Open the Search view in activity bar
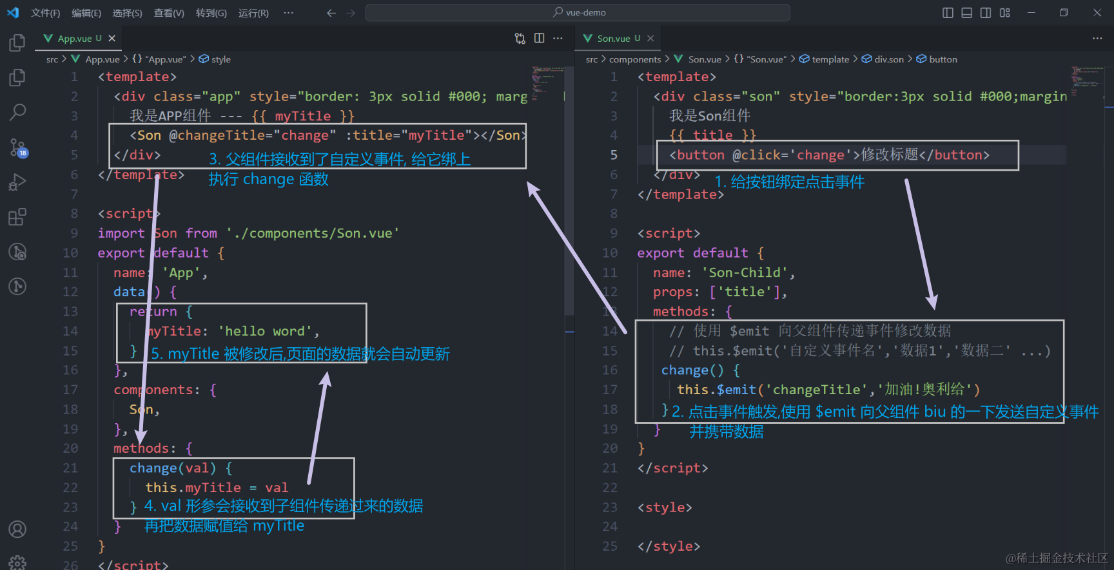1114x570 pixels. pyautogui.click(x=17, y=112)
